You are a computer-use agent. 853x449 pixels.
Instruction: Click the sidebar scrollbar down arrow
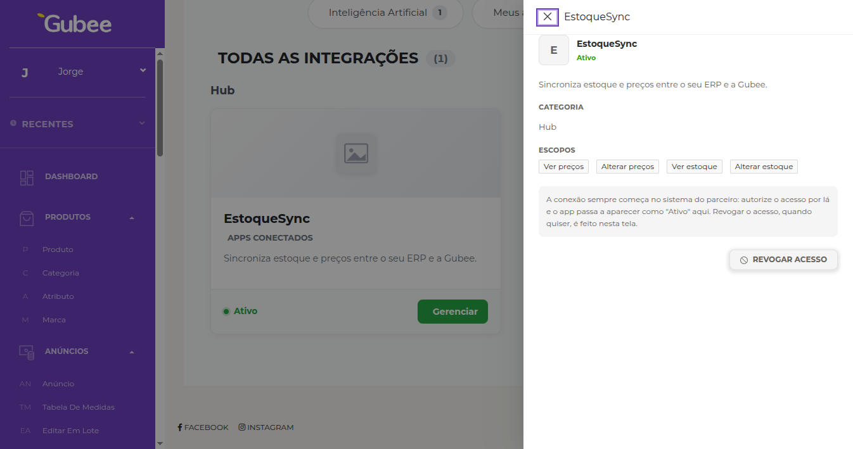[160, 444]
